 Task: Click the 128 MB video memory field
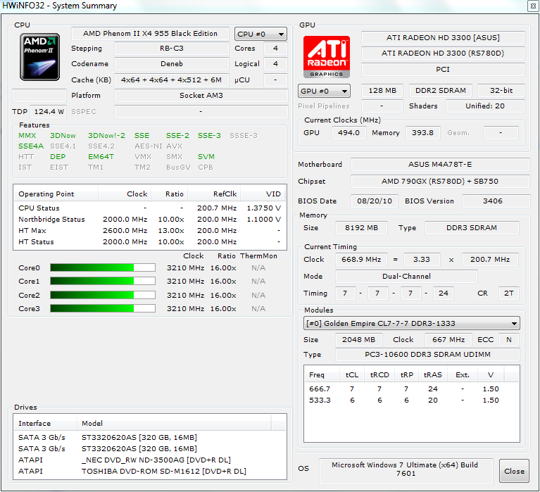pos(382,91)
